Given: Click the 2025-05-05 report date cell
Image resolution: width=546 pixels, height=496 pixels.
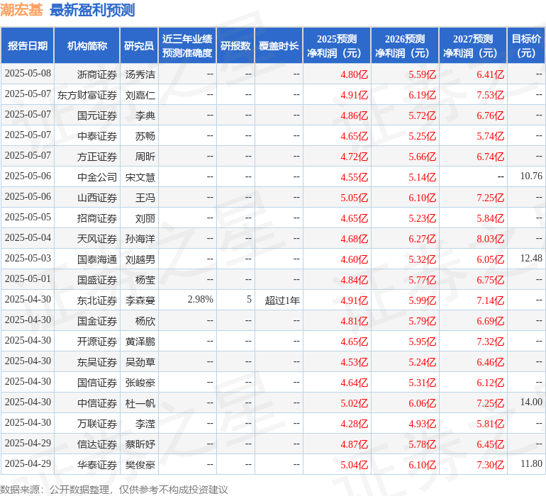Looking at the screenshot, I should (28, 217).
